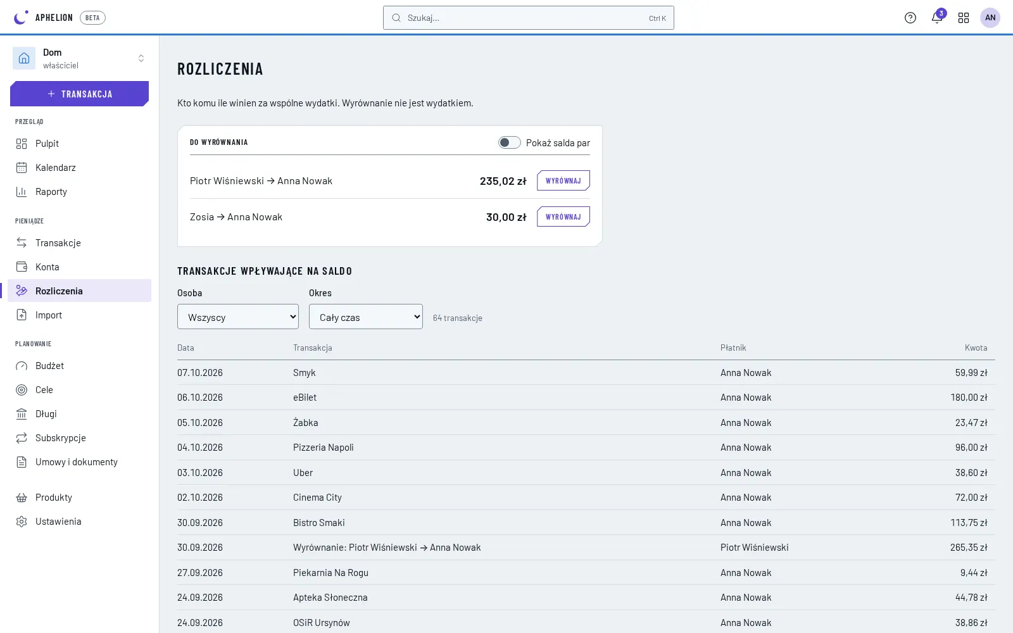Image resolution: width=1013 pixels, height=633 pixels.
Task: Click the Ustawienia gear icon
Action: 22,522
